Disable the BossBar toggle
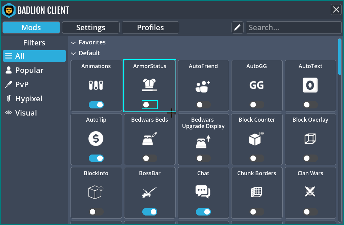The height and width of the screenshot is (225, 344). coord(149,212)
